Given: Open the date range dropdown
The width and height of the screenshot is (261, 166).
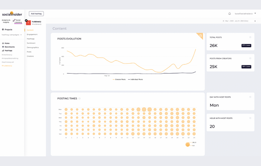Looking at the screenshot, I should point(239,21).
